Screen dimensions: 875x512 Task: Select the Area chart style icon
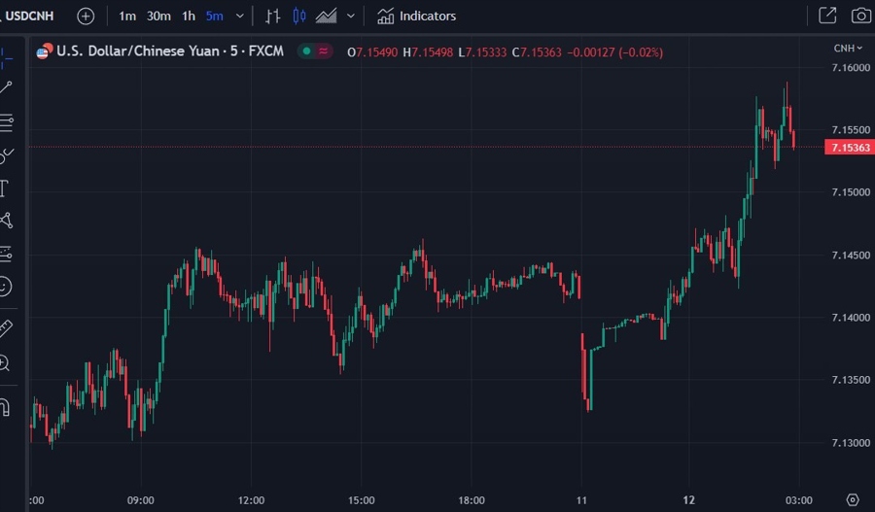coord(326,17)
